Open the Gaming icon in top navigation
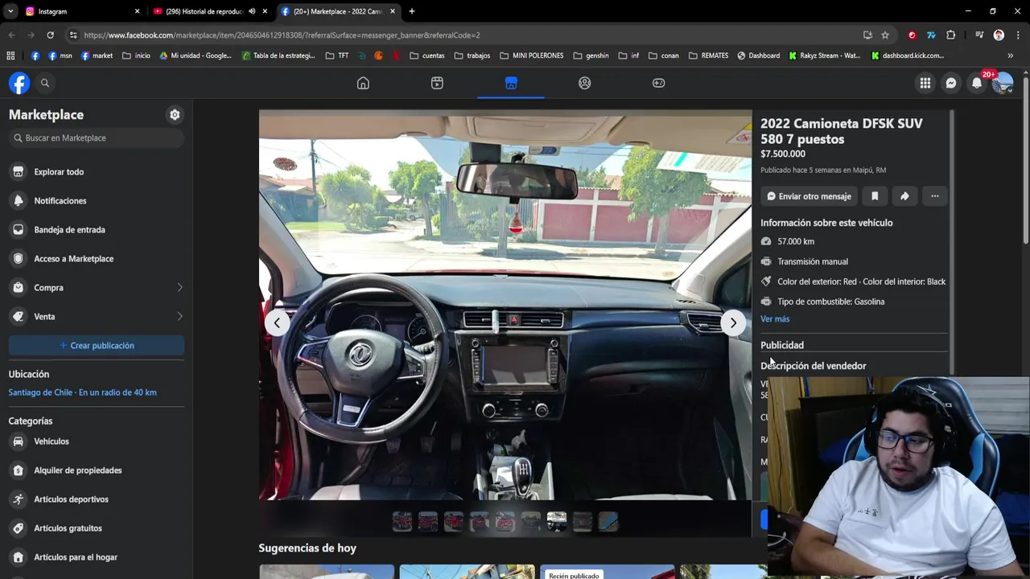 tap(659, 83)
